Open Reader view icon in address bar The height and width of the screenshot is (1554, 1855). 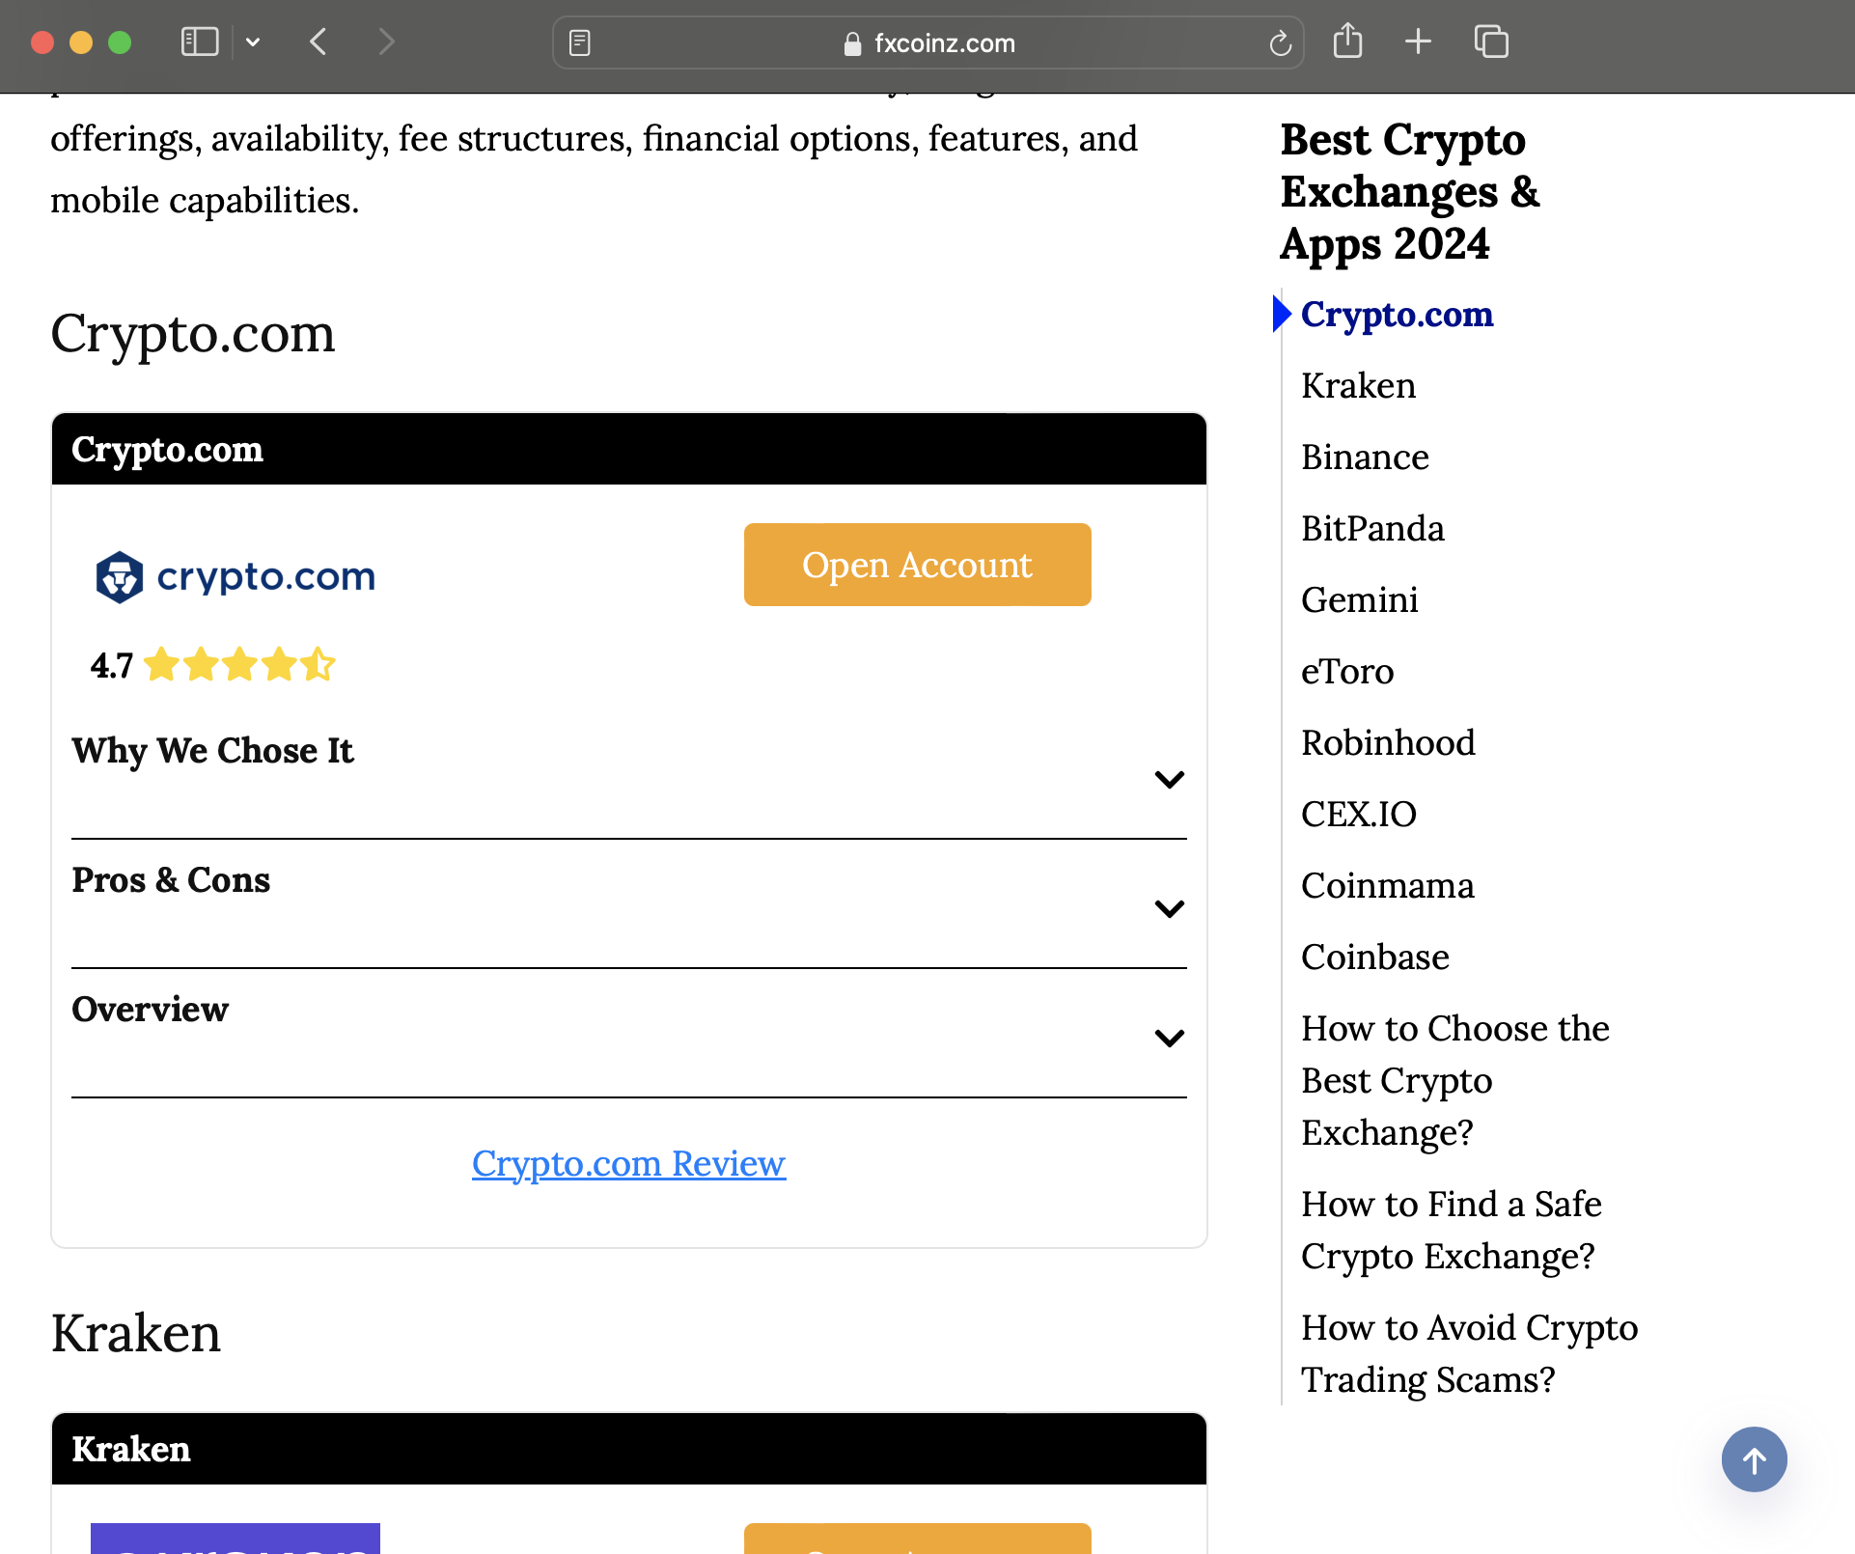pos(580,42)
